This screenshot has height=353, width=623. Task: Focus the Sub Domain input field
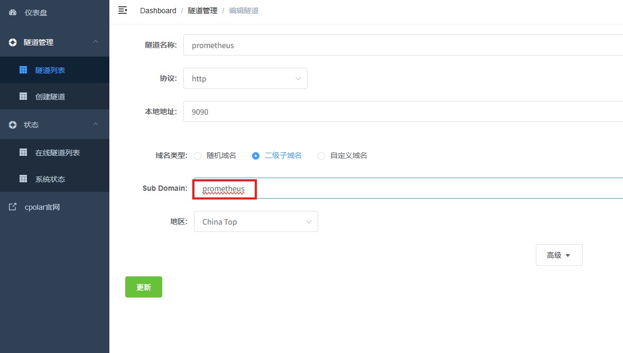(x=408, y=189)
